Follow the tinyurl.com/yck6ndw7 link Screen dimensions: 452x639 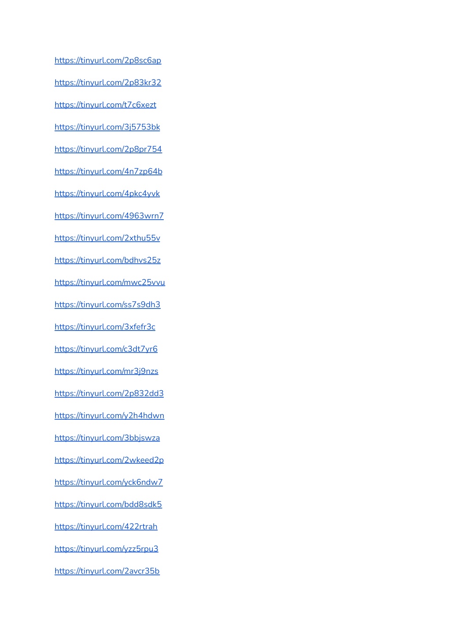click(x=109, y=483)
